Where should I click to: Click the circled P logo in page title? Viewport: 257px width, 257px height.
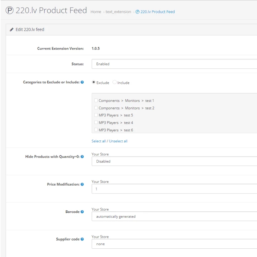pos(10,11)
